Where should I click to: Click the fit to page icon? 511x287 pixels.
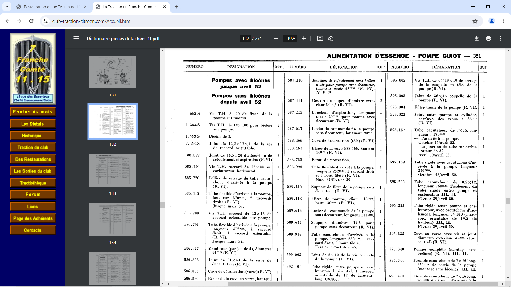pyautogui.click(x=320, y=39)
